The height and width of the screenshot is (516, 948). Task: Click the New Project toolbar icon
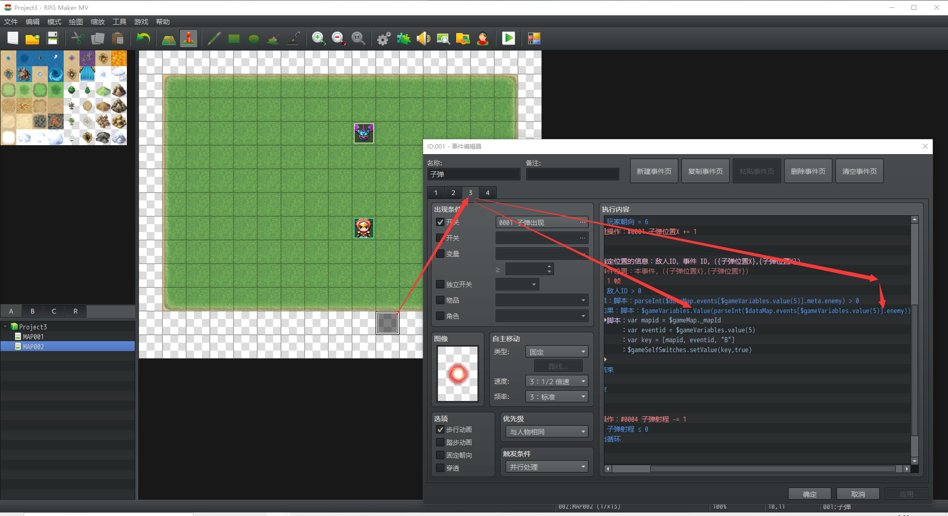click(13, 38)
